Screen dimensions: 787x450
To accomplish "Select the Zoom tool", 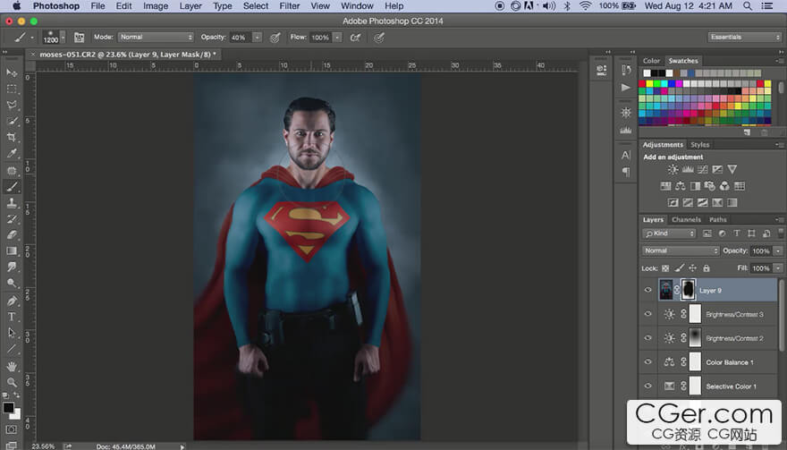I will pyautogui.click(x=11, y=383).
